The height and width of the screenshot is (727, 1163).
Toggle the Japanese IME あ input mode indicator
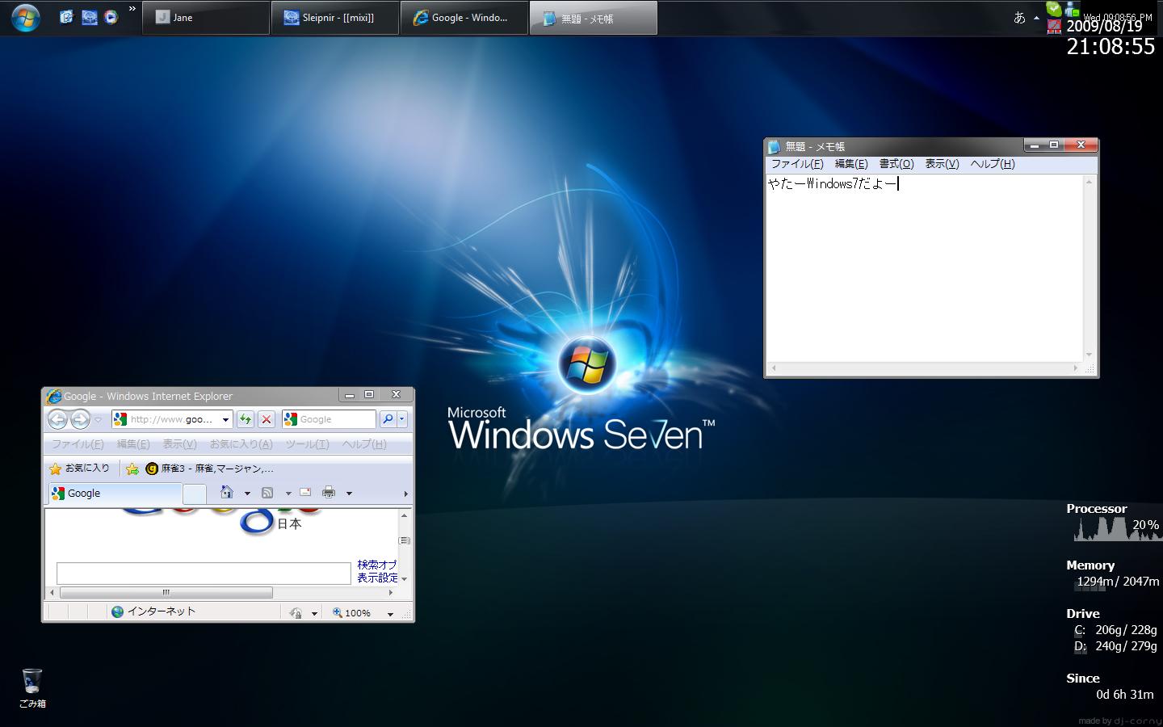pos(1019,18)
